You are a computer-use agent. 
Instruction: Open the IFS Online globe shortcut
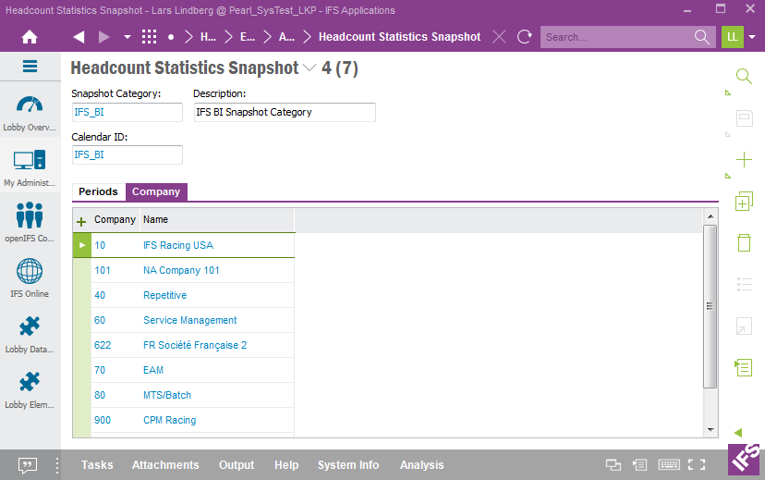(30, 277)
